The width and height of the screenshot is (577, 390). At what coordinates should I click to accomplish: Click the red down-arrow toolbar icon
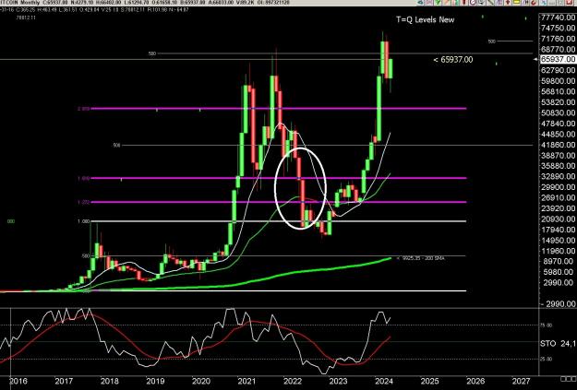pyautogui.click(x=508, y=2)
